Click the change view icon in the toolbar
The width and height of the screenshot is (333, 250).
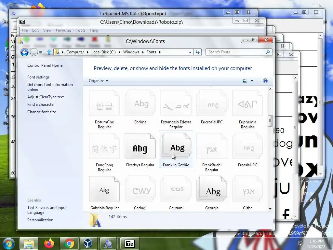coord(245,81)
